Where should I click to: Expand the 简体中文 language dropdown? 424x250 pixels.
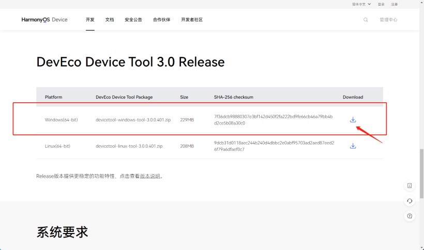click(x=361, y=4)
